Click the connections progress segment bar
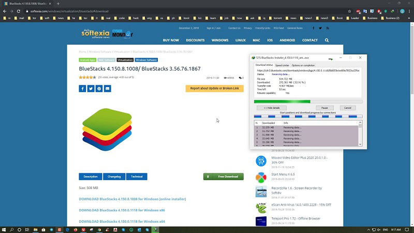The height and width of the screenshot is (233, 414). tap(308, 116)
